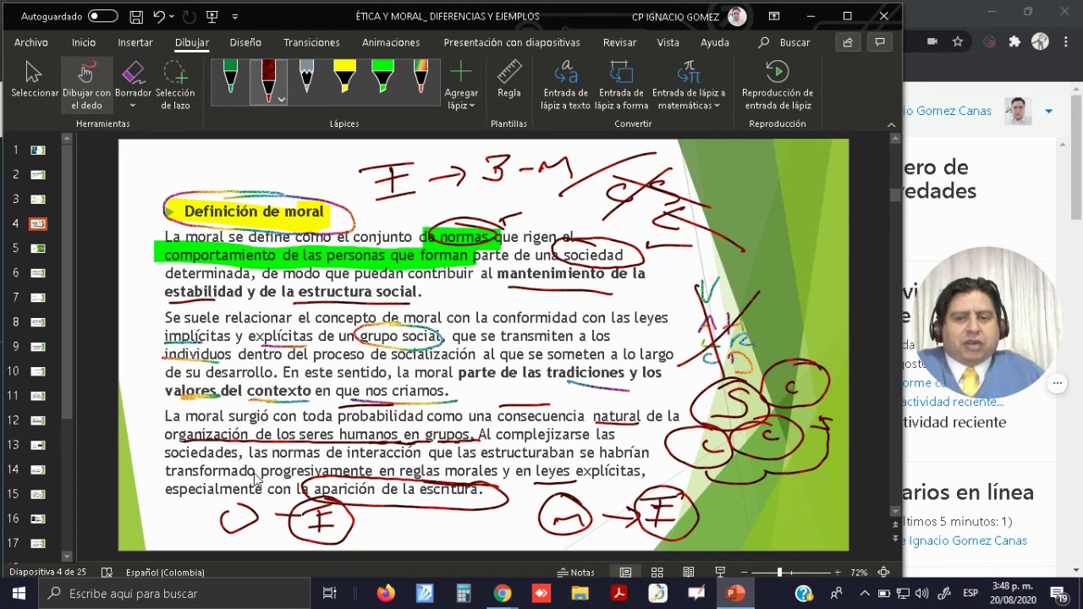Image resolution: width=1083 pixels, height=609 pixels.
Task: Select the green highlighter
Action: (382, 78)
